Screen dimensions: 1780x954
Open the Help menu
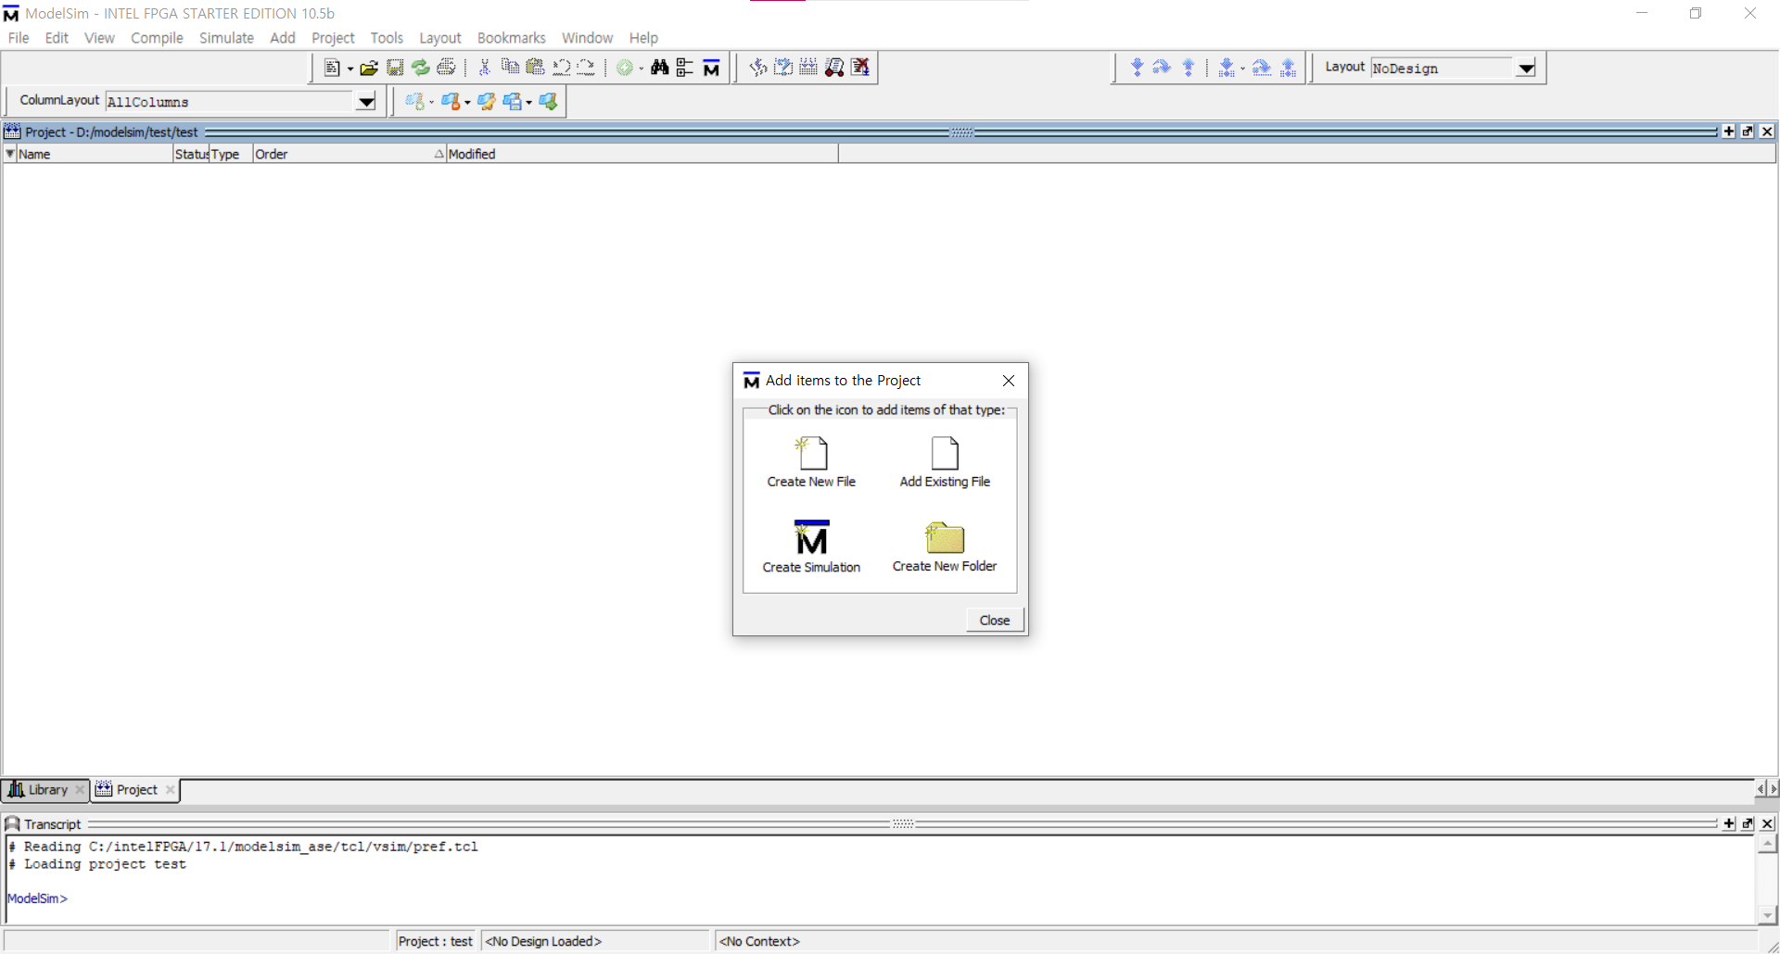643,38
